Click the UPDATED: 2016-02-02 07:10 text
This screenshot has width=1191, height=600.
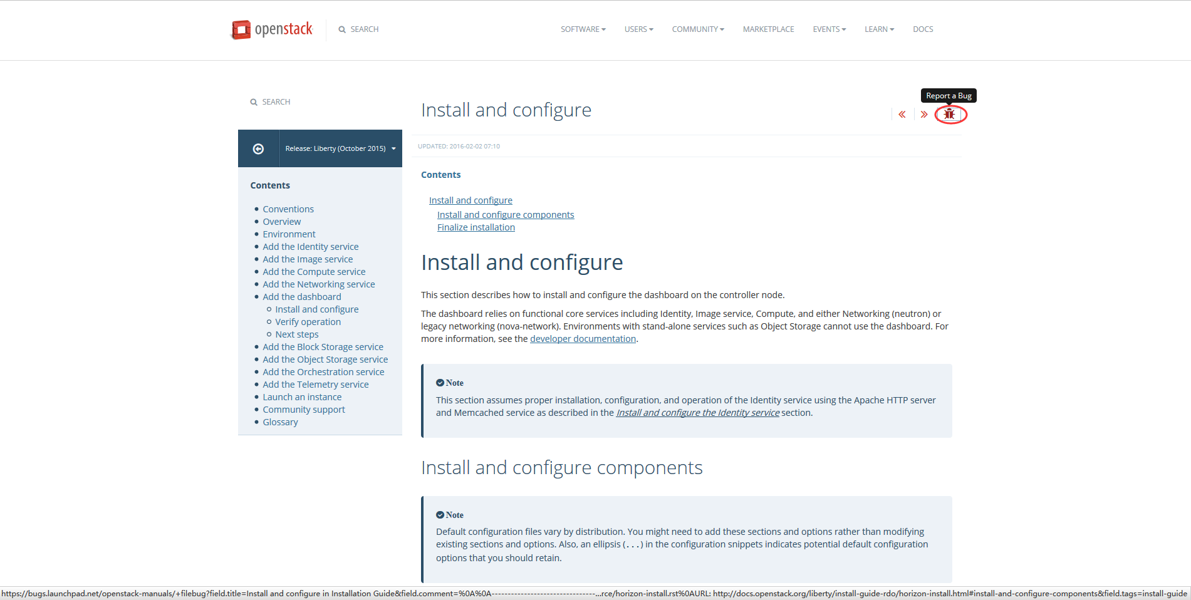point(459,147)
